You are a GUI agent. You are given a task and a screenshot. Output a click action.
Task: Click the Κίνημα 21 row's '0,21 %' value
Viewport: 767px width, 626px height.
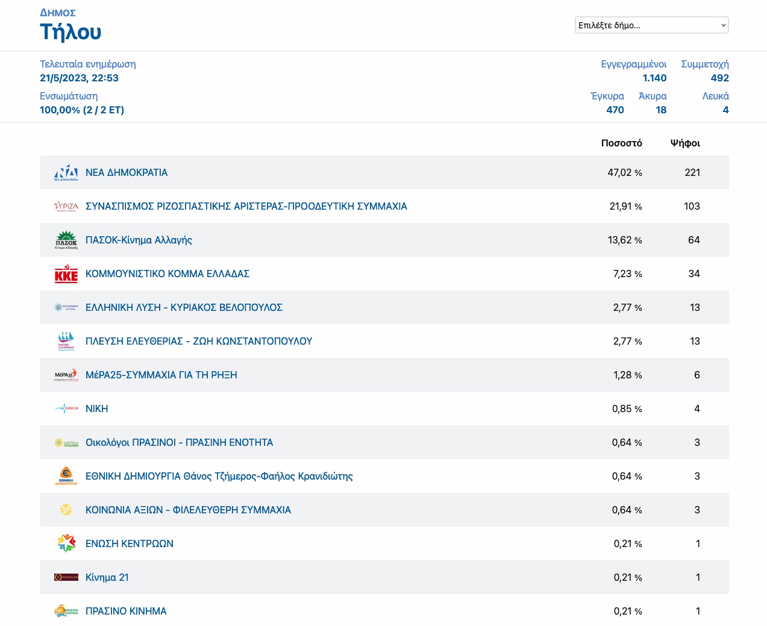[x=628, y=577]
